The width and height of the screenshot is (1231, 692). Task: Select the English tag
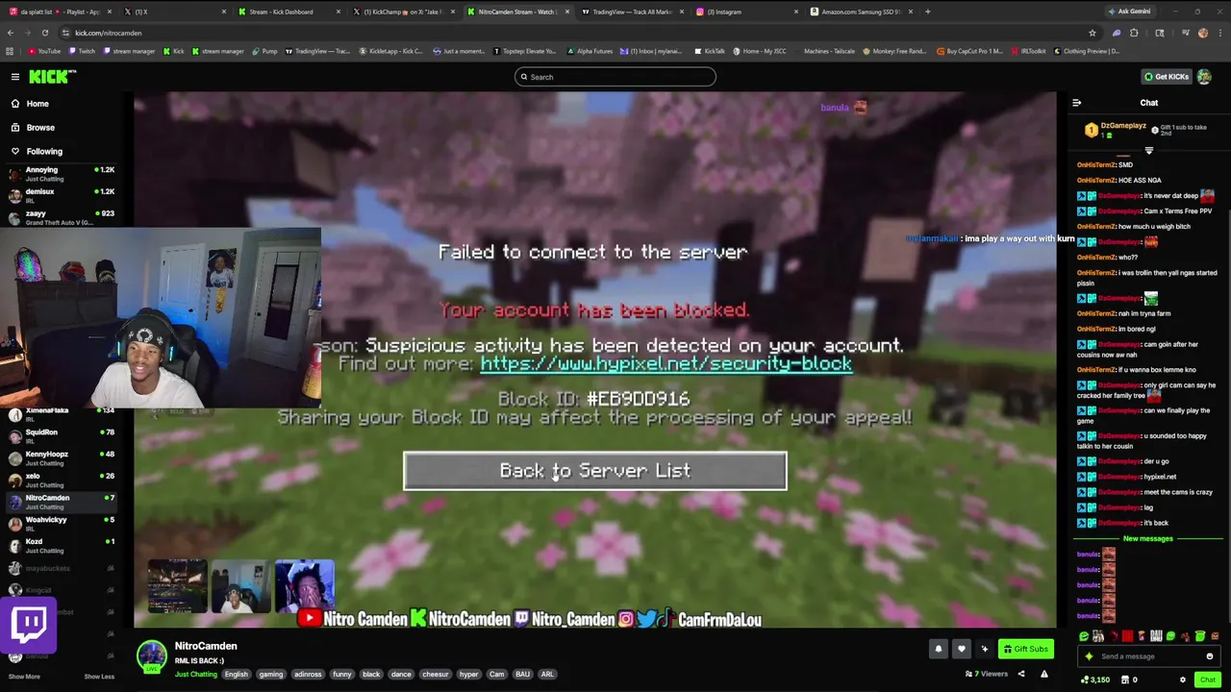(237, 675)
